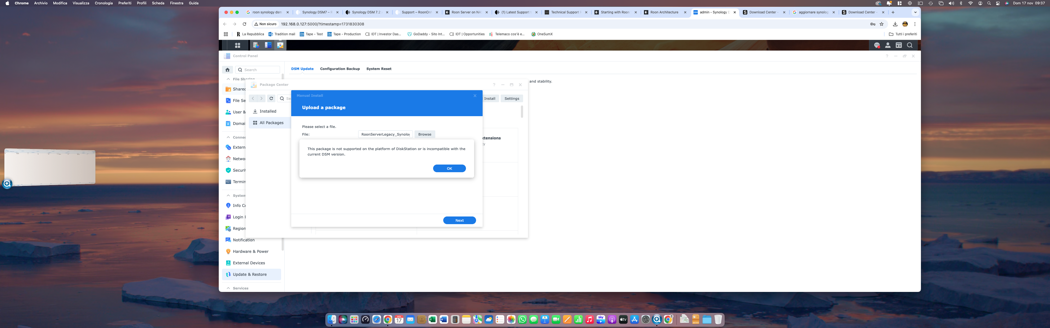
Task: Click the file path field showing RoonServerLegacy_Synology
Action: (386, 134)
